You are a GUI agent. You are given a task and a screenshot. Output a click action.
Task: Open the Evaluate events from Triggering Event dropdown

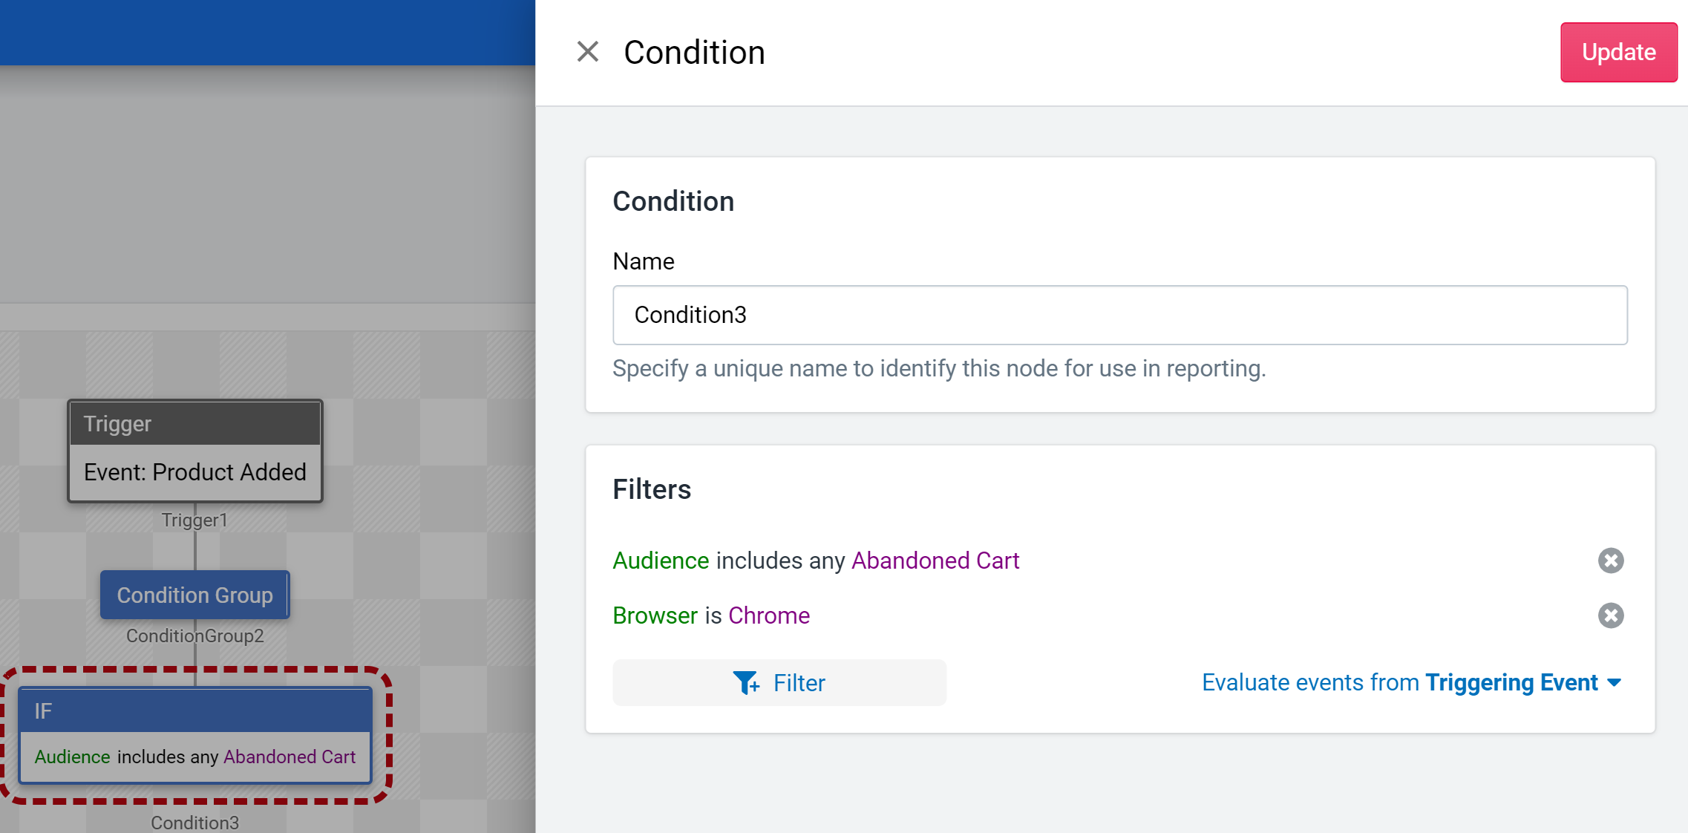[x=1411, y=682]
